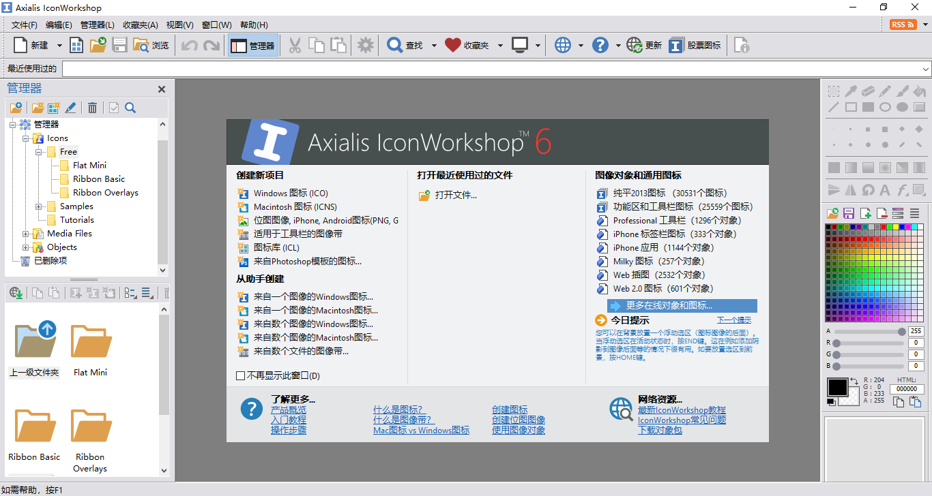Select the Deleted Items (已删除项) tree item

pyautogui.click(x=50, y=261)
